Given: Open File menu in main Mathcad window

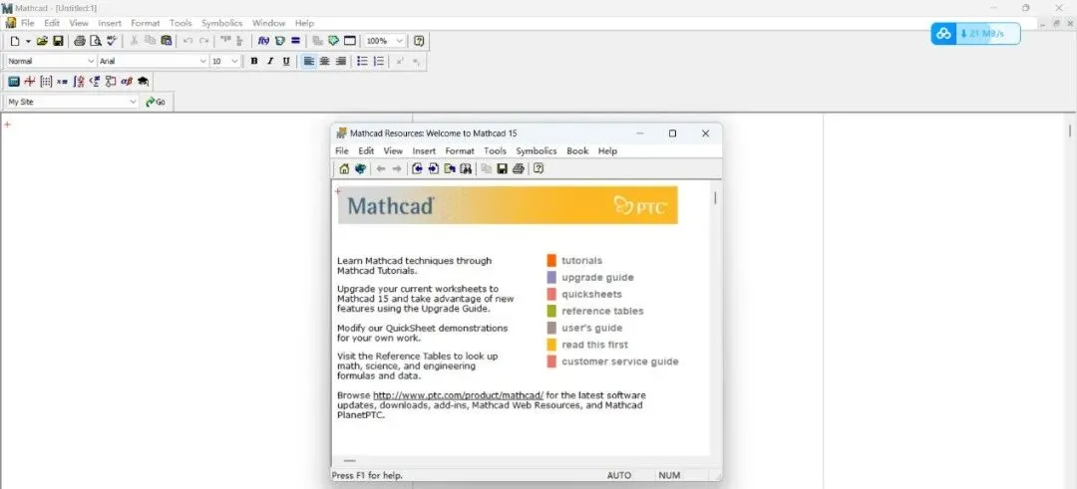Looking at the screenshot, I should [28, 23].
